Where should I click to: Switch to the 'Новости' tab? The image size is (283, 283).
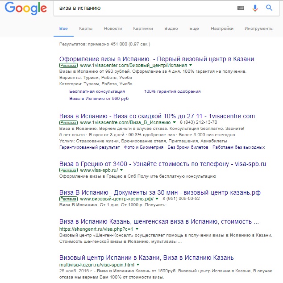click(113, 29)
